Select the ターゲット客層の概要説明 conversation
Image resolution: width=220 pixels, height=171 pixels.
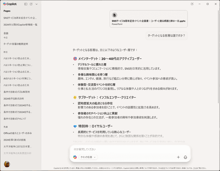pyautogui.click(x=16, y=44)
